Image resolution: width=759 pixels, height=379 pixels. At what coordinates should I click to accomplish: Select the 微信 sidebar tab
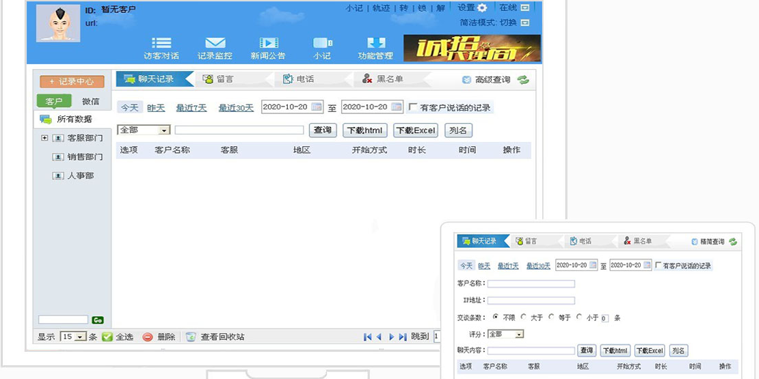[90, 102]
